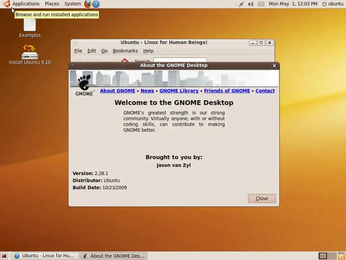This screenshot has width=346, height=260.
Task: Click contributor name Jason van Zyl
Action: [174, 165]
